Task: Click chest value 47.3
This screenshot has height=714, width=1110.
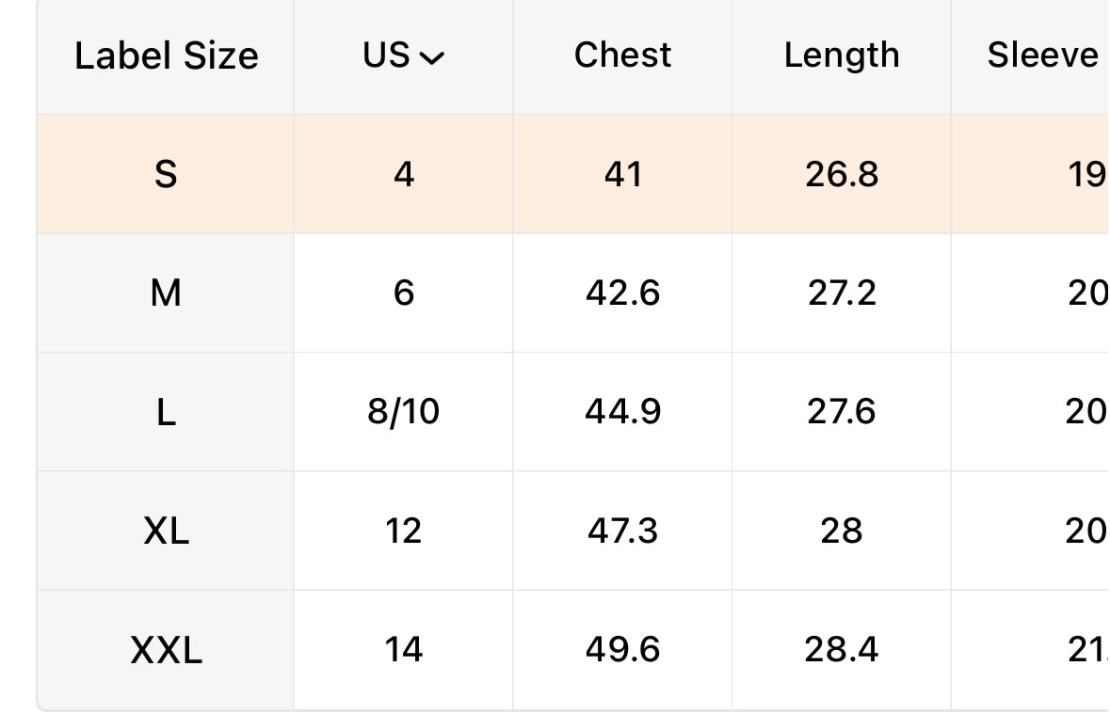Action: click(x=622, y=531)
